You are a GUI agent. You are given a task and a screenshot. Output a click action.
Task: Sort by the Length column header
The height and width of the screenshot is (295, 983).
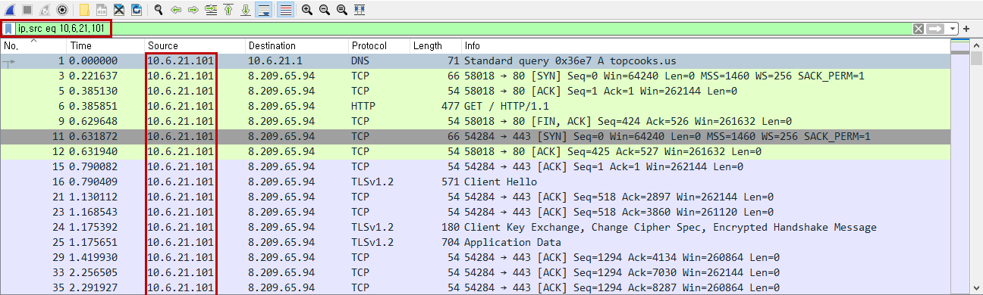(435, 46)
